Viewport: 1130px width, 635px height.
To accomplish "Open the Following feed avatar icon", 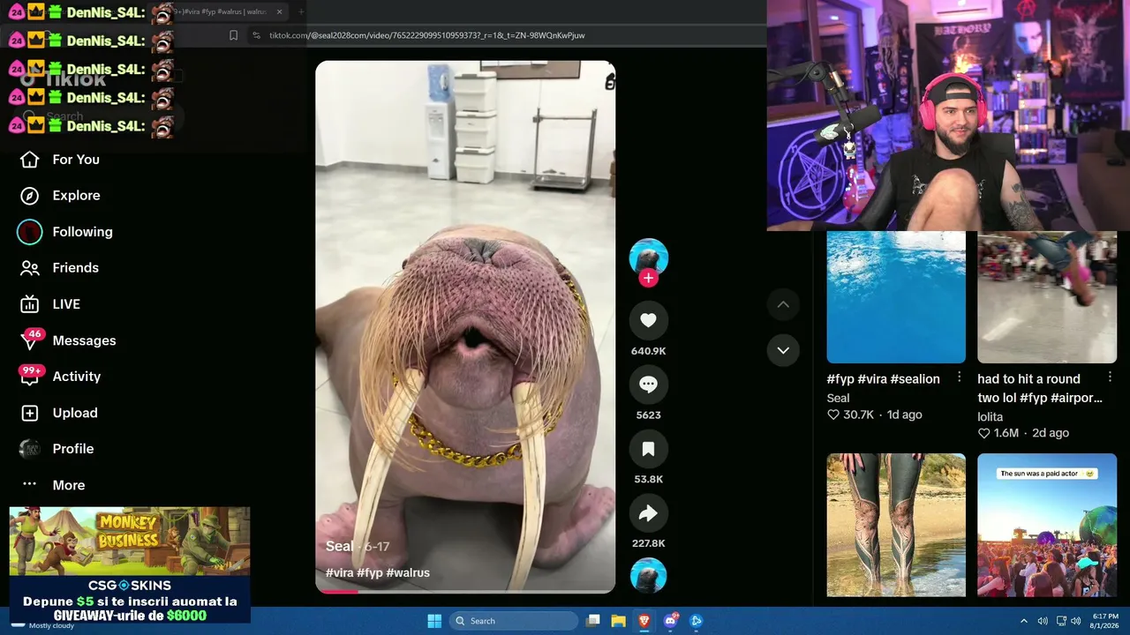I will point(29,232).
